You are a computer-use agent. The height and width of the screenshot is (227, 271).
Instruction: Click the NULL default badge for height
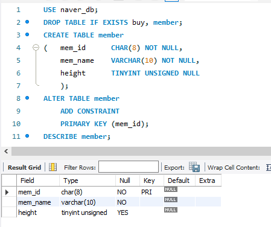click(171, 209)
